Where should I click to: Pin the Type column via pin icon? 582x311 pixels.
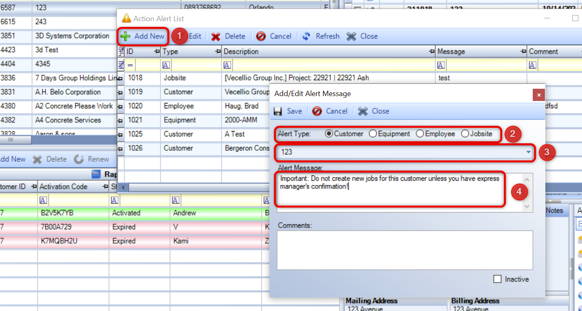[218, 52]
